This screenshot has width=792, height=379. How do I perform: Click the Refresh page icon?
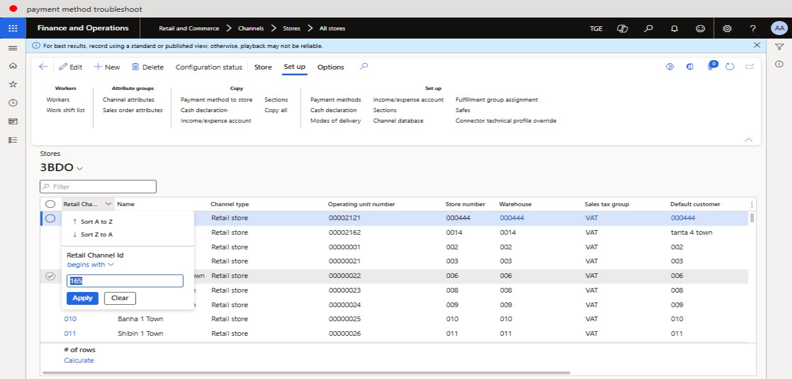pyautogui.click(x=730, y=67)
